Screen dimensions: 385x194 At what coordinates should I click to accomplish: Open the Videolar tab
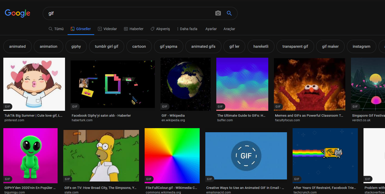[108, 29]
